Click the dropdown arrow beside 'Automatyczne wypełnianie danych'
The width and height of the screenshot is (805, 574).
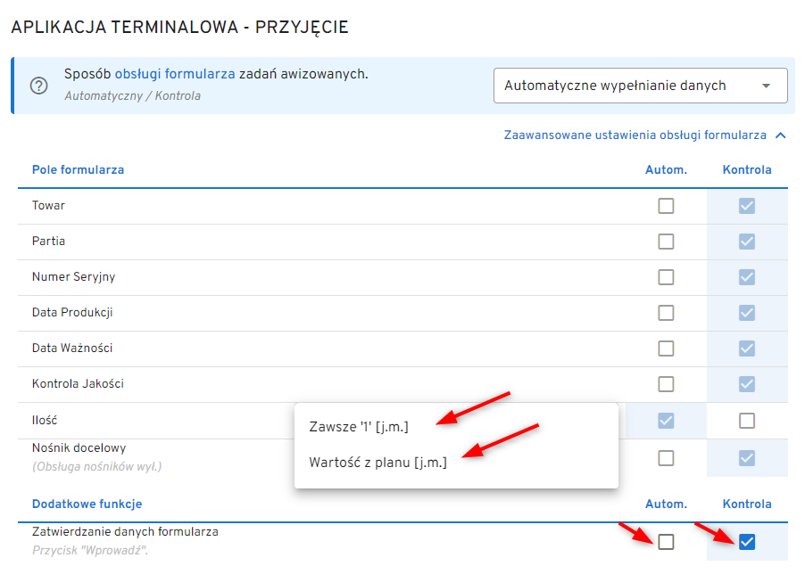pos(766,86)
